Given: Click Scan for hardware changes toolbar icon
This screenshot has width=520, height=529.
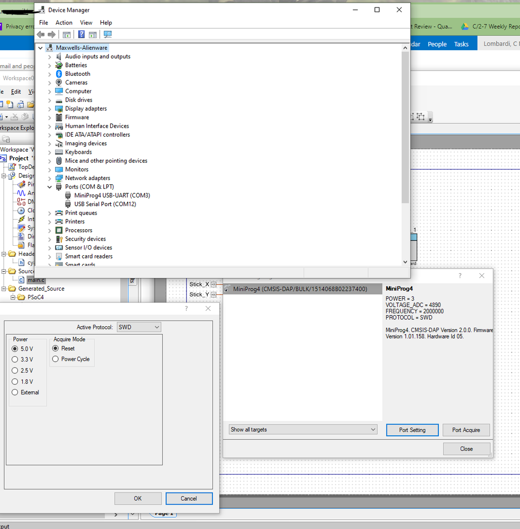Looking at the screenshot, I should pyautogui.click(x=107, y=34).
